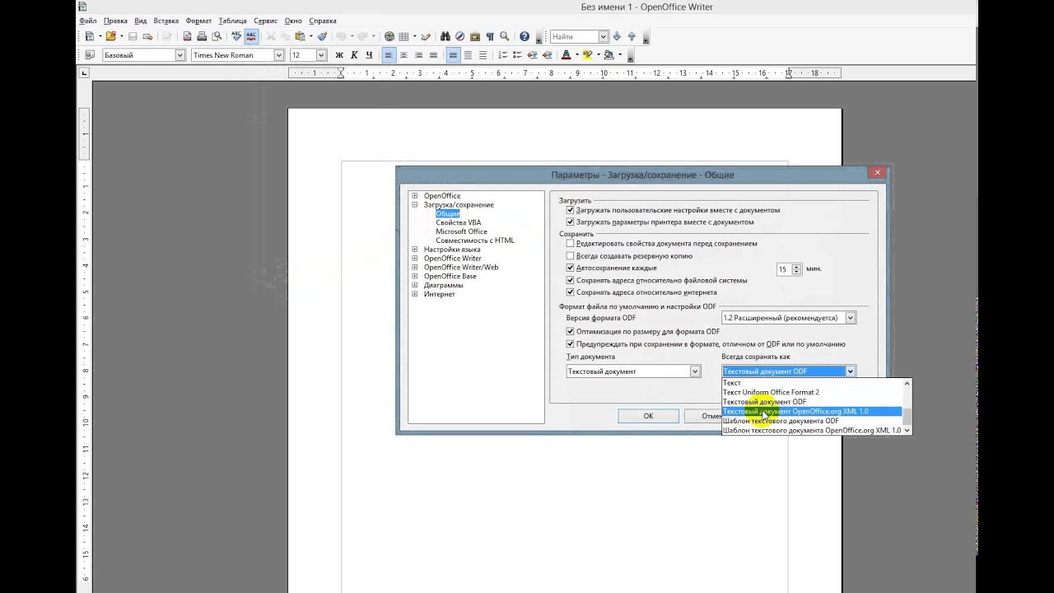Open the 'Формат' menu
Viewport: 1054px width, 593px height.
(198, 21)
